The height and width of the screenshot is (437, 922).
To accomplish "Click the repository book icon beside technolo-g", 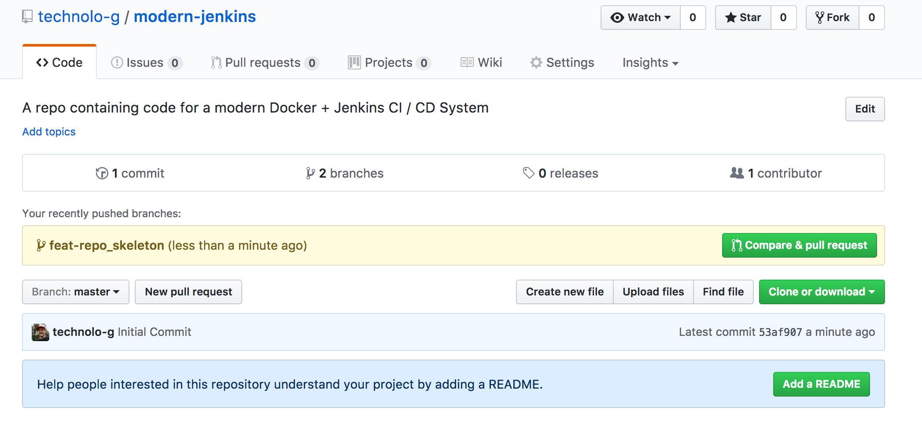I will click(x=27, y=17).
